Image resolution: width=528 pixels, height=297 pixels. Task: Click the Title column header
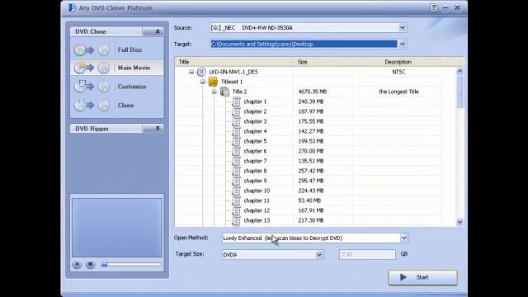233,62
